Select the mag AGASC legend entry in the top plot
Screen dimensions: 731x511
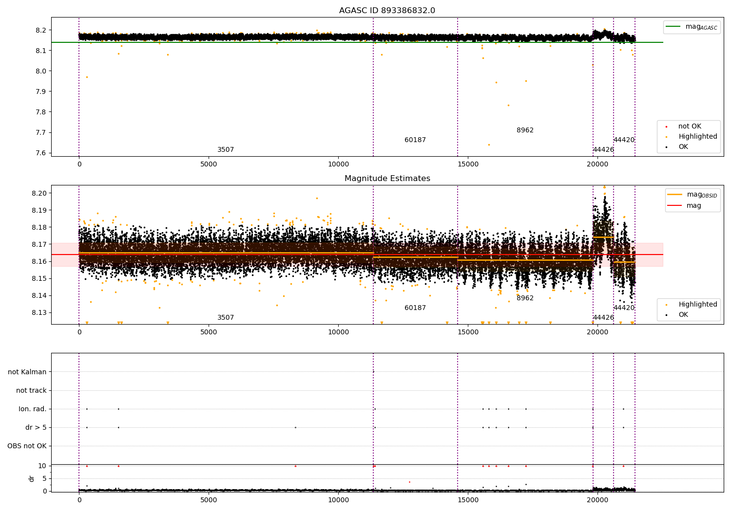[x=692, y=27]
